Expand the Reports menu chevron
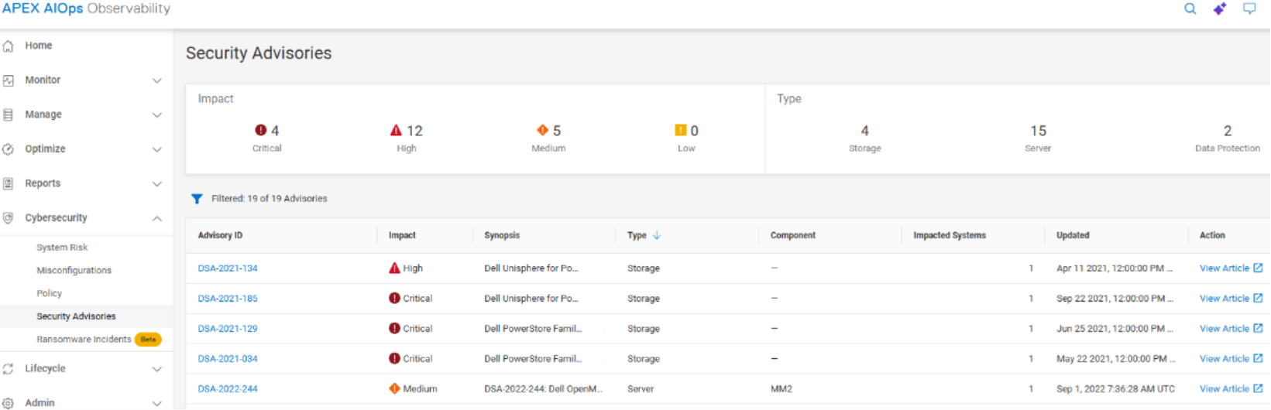Screen dimensions: 1271x410 click(157, 184)
